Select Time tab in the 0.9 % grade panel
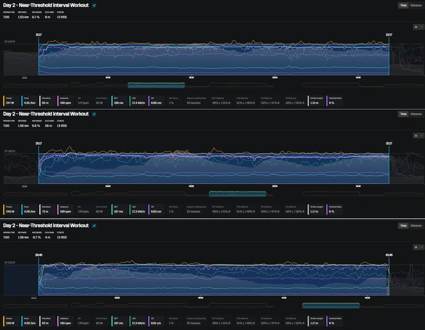Image resolution: width=425 pixels, height=330 pixels. [x=403, y=114]
